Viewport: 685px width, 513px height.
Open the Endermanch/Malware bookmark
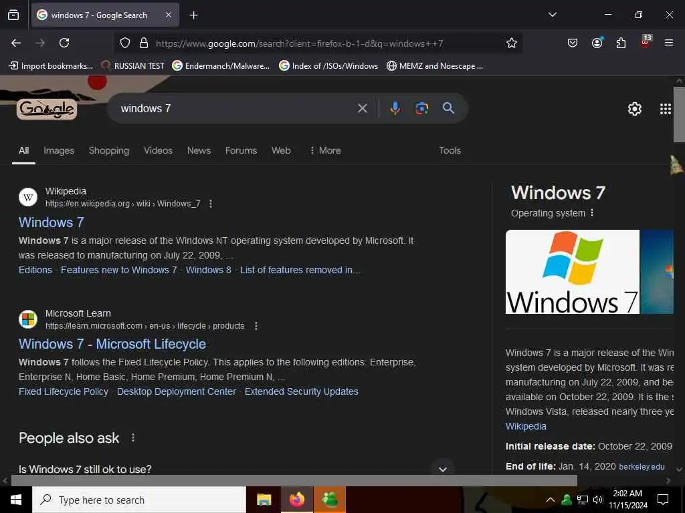(221, 66)
